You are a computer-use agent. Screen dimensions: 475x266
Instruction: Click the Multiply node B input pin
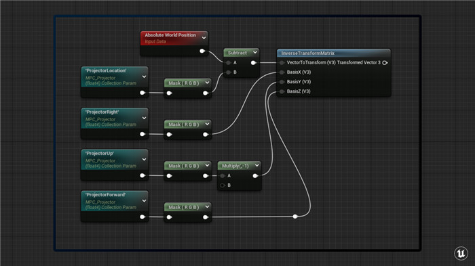[223, 185]
